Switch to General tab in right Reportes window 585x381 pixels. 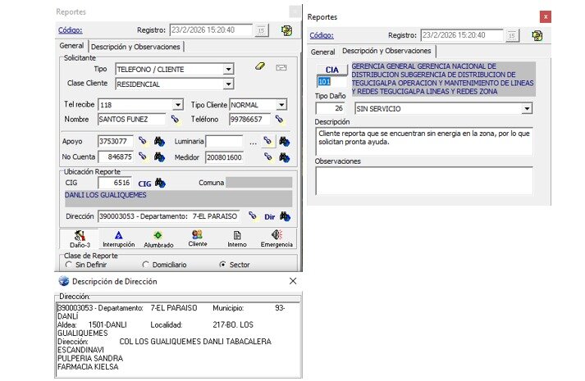(322, 52)
